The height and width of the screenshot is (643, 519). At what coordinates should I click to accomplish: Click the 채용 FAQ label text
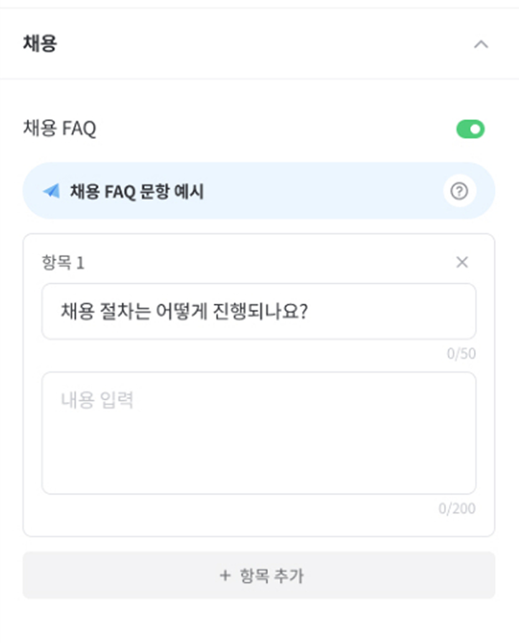[x=60, y=128]
